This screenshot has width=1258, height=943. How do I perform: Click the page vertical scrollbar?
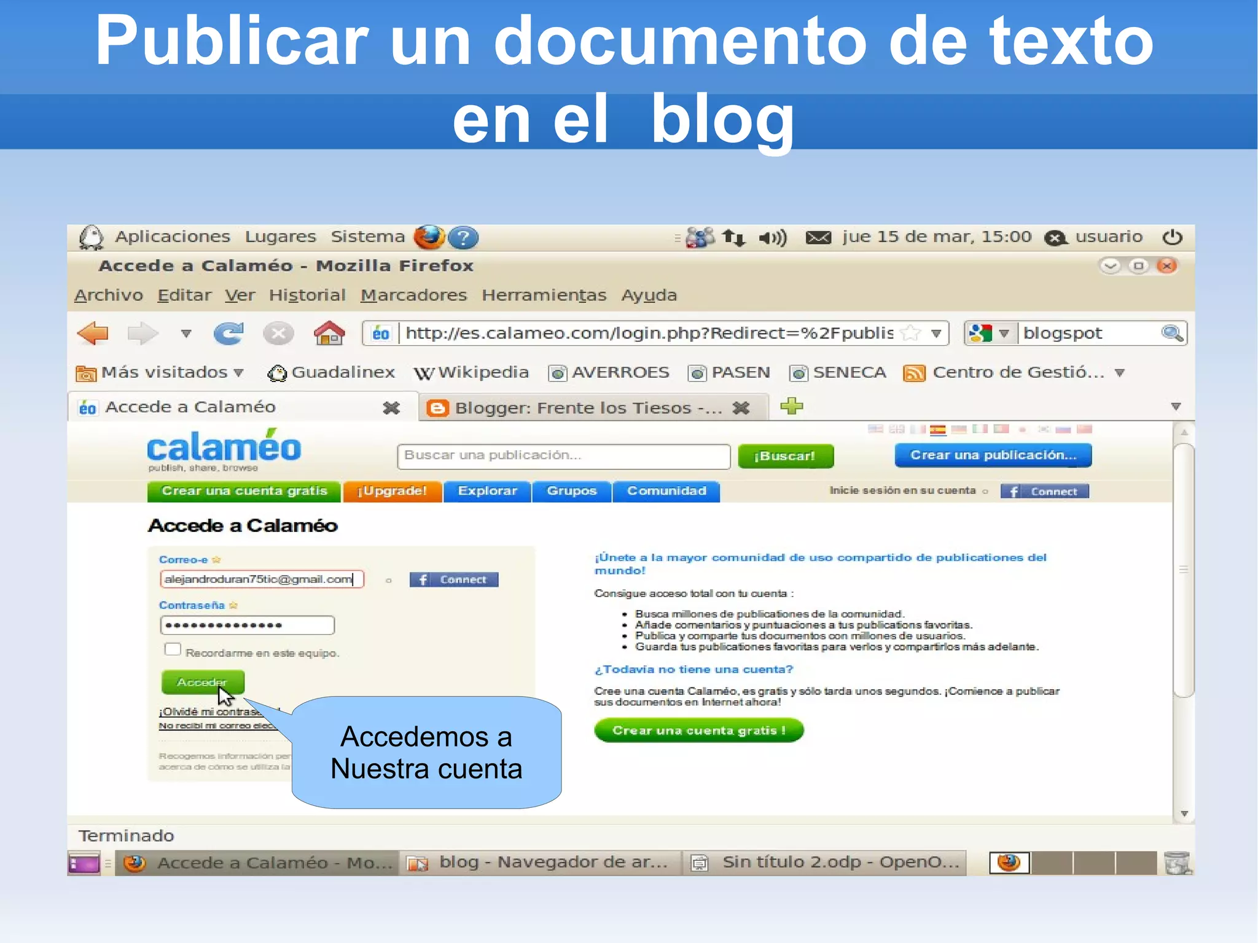(x=1184, y=569)
